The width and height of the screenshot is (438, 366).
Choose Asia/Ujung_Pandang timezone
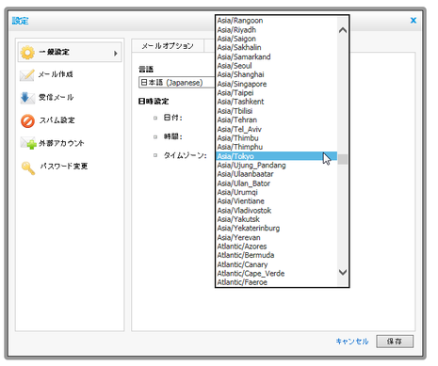click(x=276, y=165)
